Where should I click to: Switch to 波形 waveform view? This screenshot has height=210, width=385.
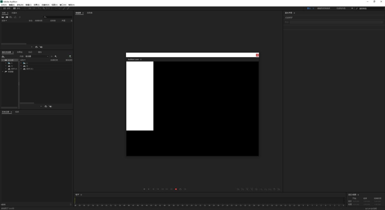pyautogui.click(x=7, y=8)
